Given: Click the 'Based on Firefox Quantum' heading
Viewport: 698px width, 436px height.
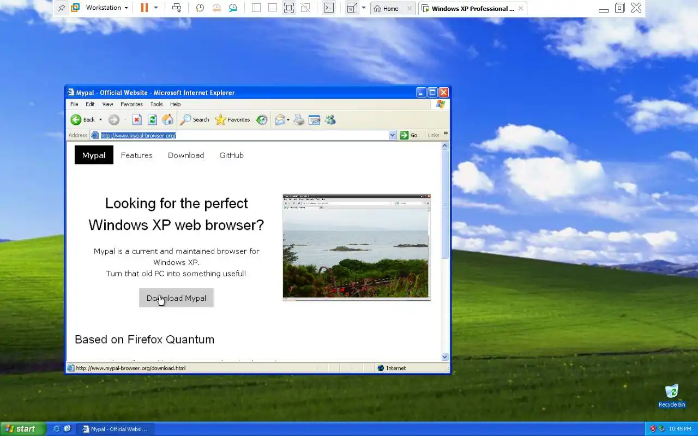Looking at the screenshot, I should tap(145, 340).
